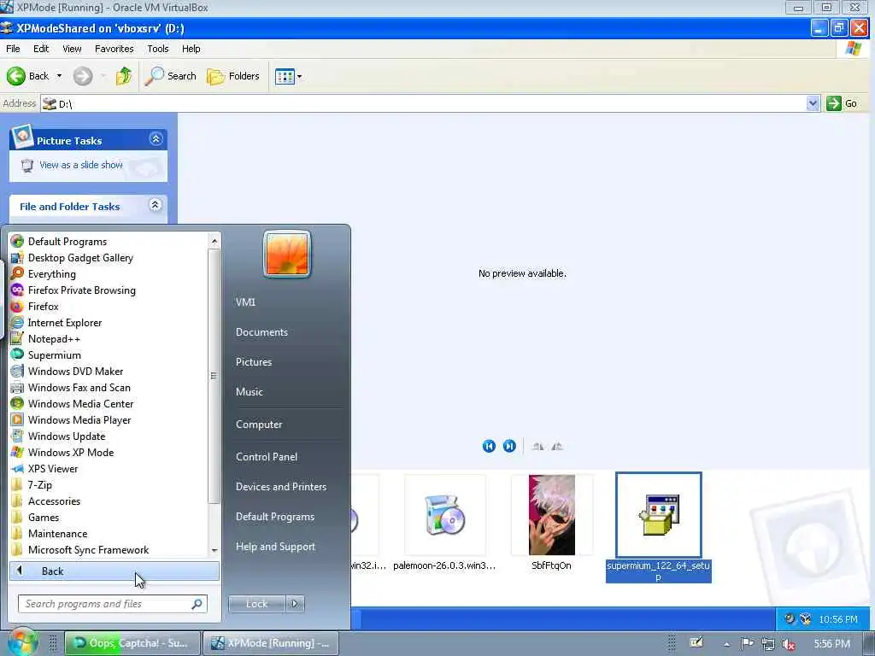
Task: Open the Back history dropdown arrow
Action: 59,76
